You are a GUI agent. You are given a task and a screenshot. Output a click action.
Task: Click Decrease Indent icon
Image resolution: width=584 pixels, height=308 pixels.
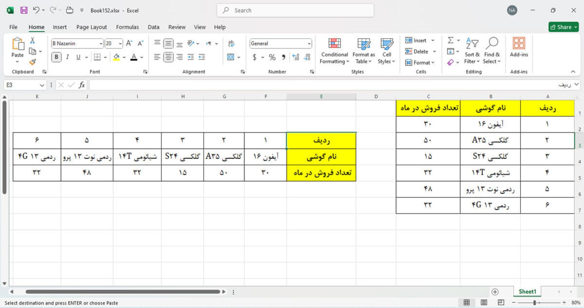191,57
